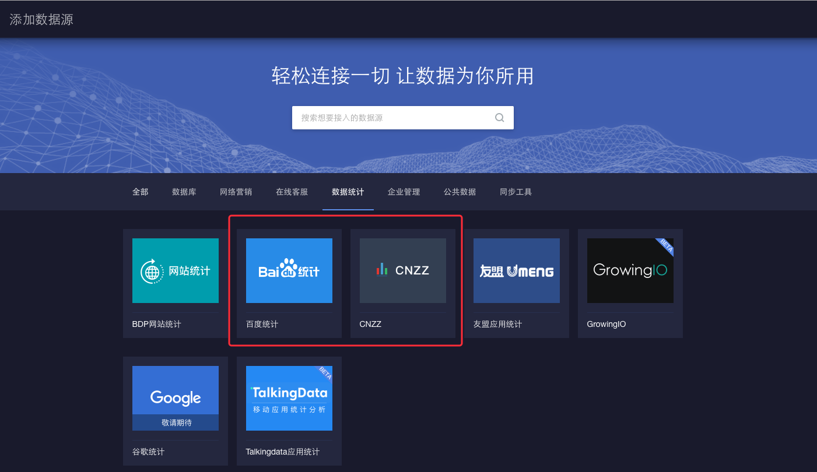Click the Talkingdata应用统计 label
The width and height of the screenshot is (817, 472).
coord(283,452)
